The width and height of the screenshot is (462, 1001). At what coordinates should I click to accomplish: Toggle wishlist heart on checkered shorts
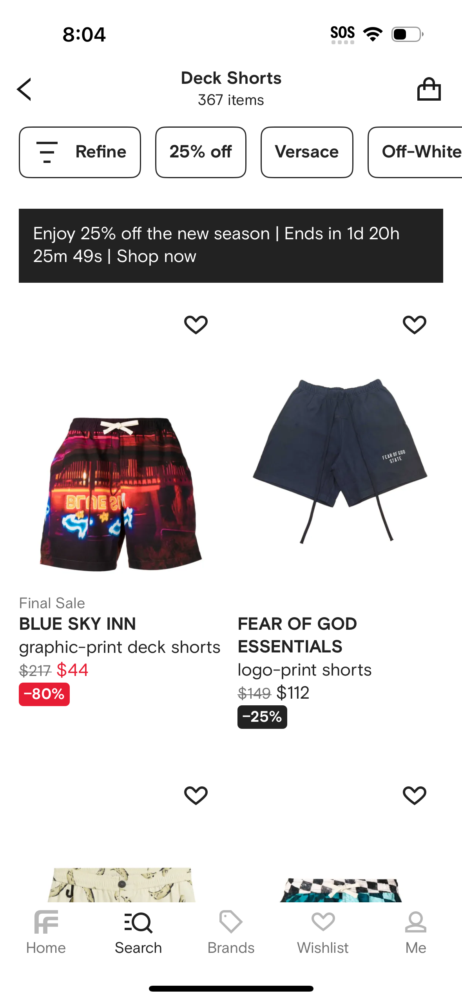point(415,795)
